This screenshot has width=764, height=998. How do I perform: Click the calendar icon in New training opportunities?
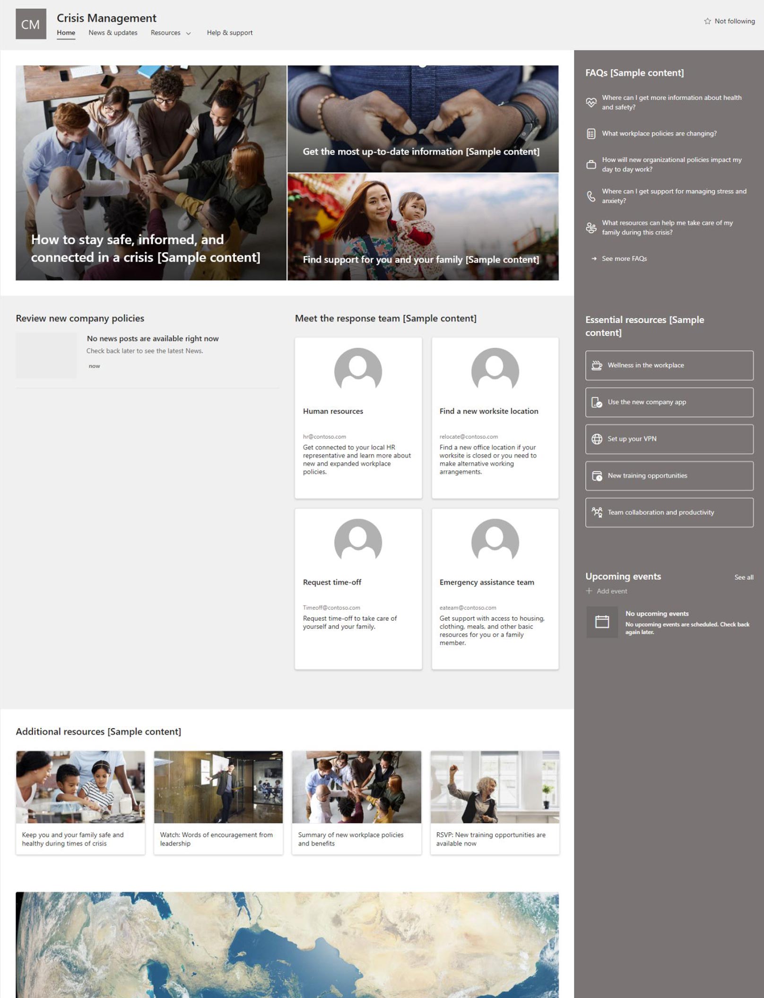597,476
